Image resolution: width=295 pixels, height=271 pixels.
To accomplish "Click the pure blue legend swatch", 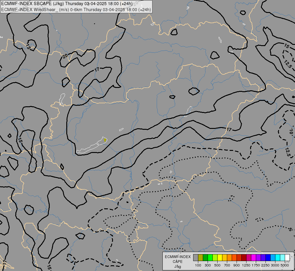I will click(x=268, y=258).
